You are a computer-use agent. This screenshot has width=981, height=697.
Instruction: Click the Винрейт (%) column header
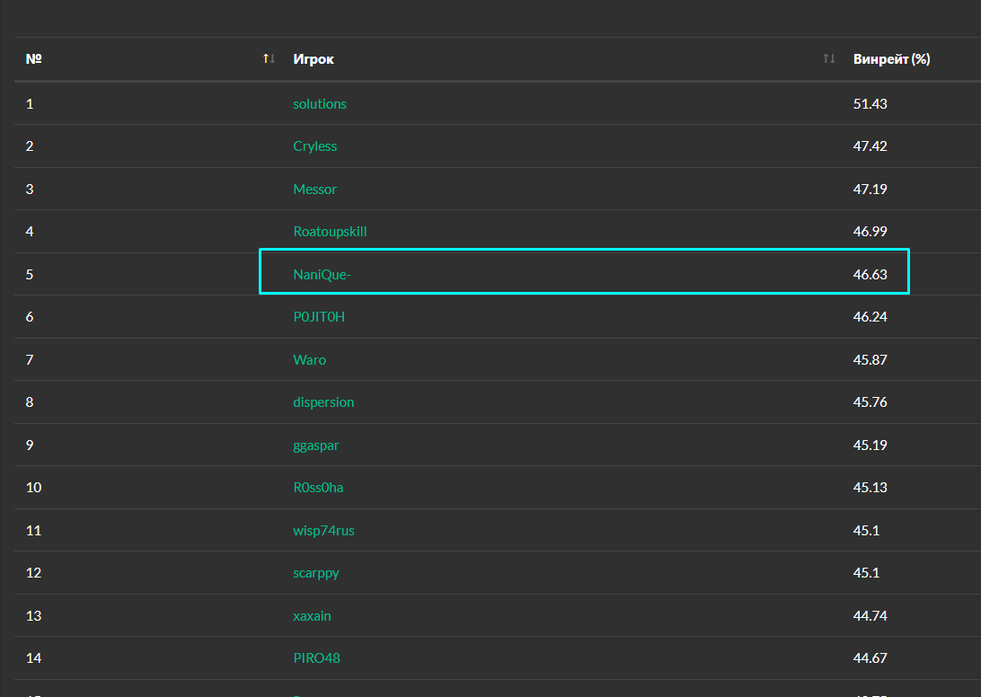(x=891, y=59)
